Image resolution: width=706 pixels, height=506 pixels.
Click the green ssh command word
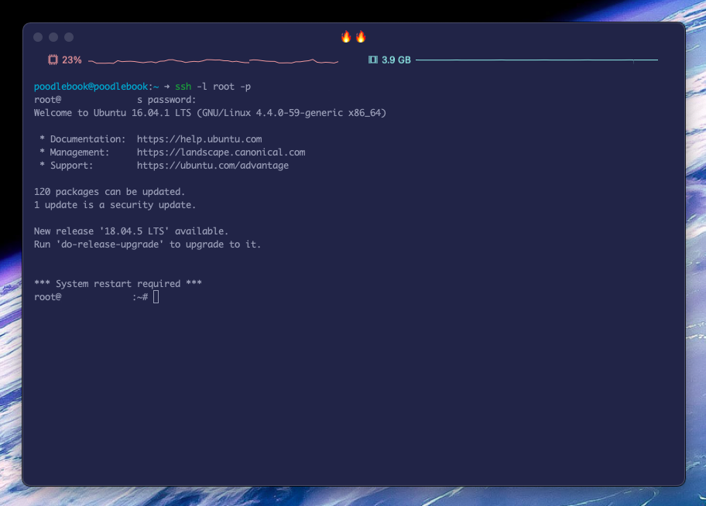183,87
